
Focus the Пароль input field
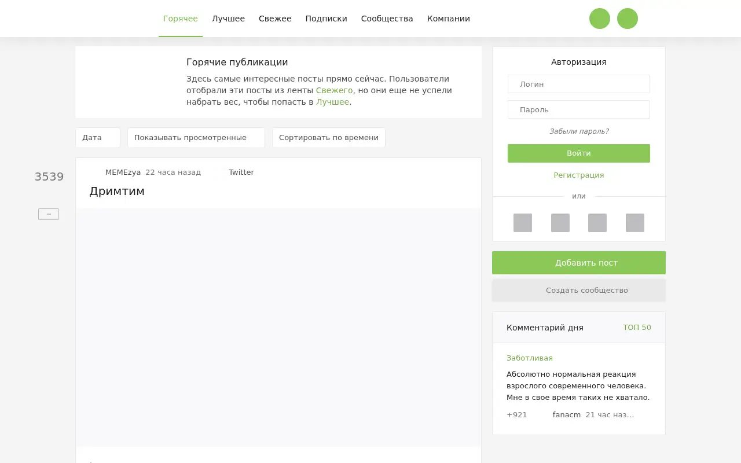tap(579, 109)
